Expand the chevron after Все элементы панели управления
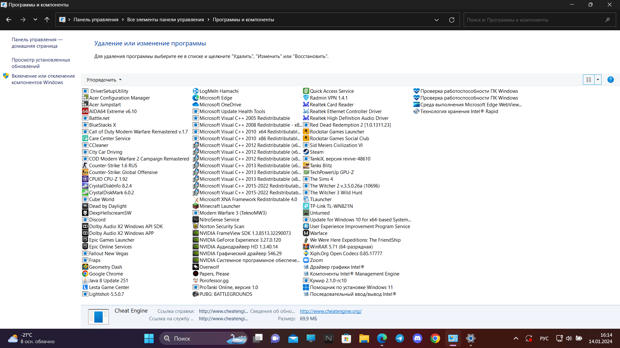Screen dimensions: 620x348 pos(209,20)
